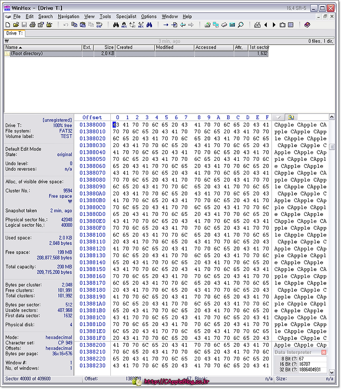Click the Modify Data 101/010 icon
Viewport: 341px width, 389px height.
pyautogui.click(x=99, y=25)
